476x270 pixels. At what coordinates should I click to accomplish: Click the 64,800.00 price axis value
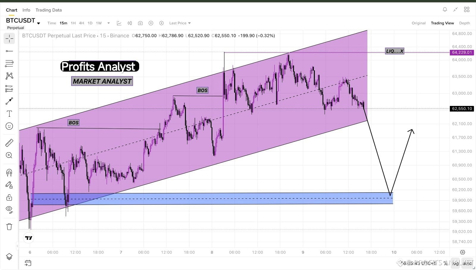pyautogui.click(x=462, y=34)
